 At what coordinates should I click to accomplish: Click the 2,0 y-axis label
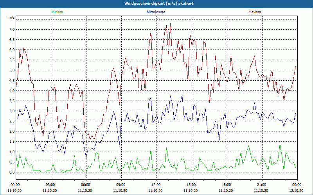tap(12, 131)
